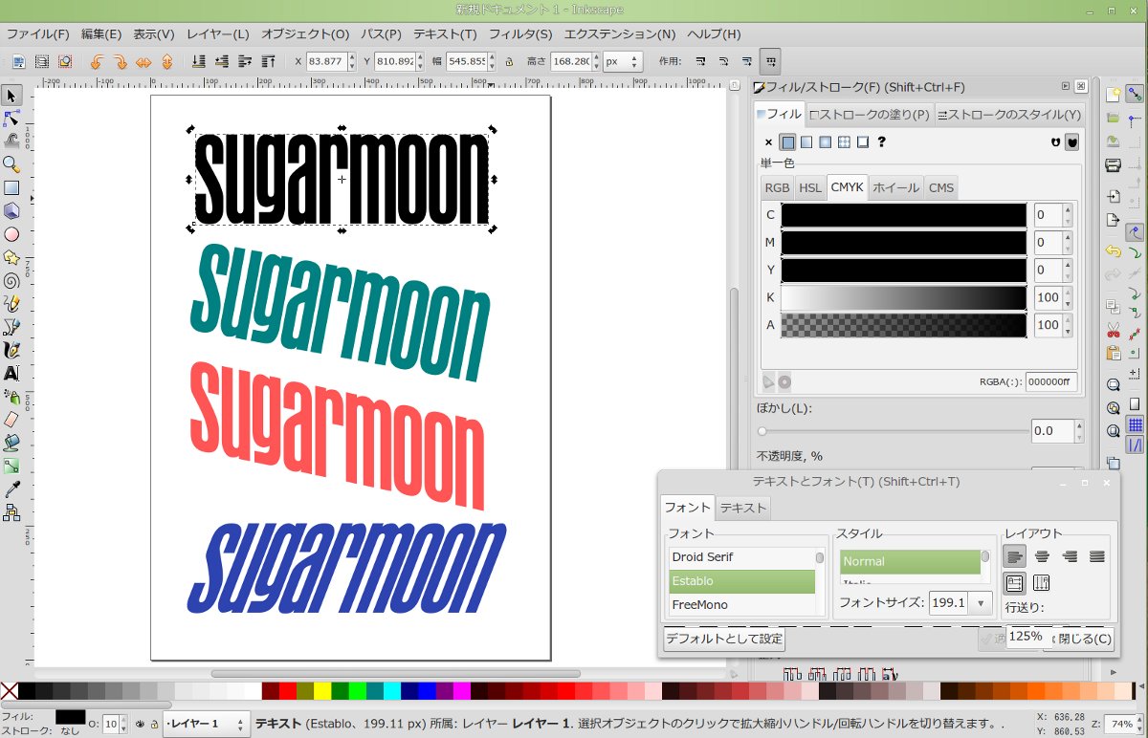Select the Tweak tool
This screenshot has width=1148, height=738.
[x=11, y=141]
